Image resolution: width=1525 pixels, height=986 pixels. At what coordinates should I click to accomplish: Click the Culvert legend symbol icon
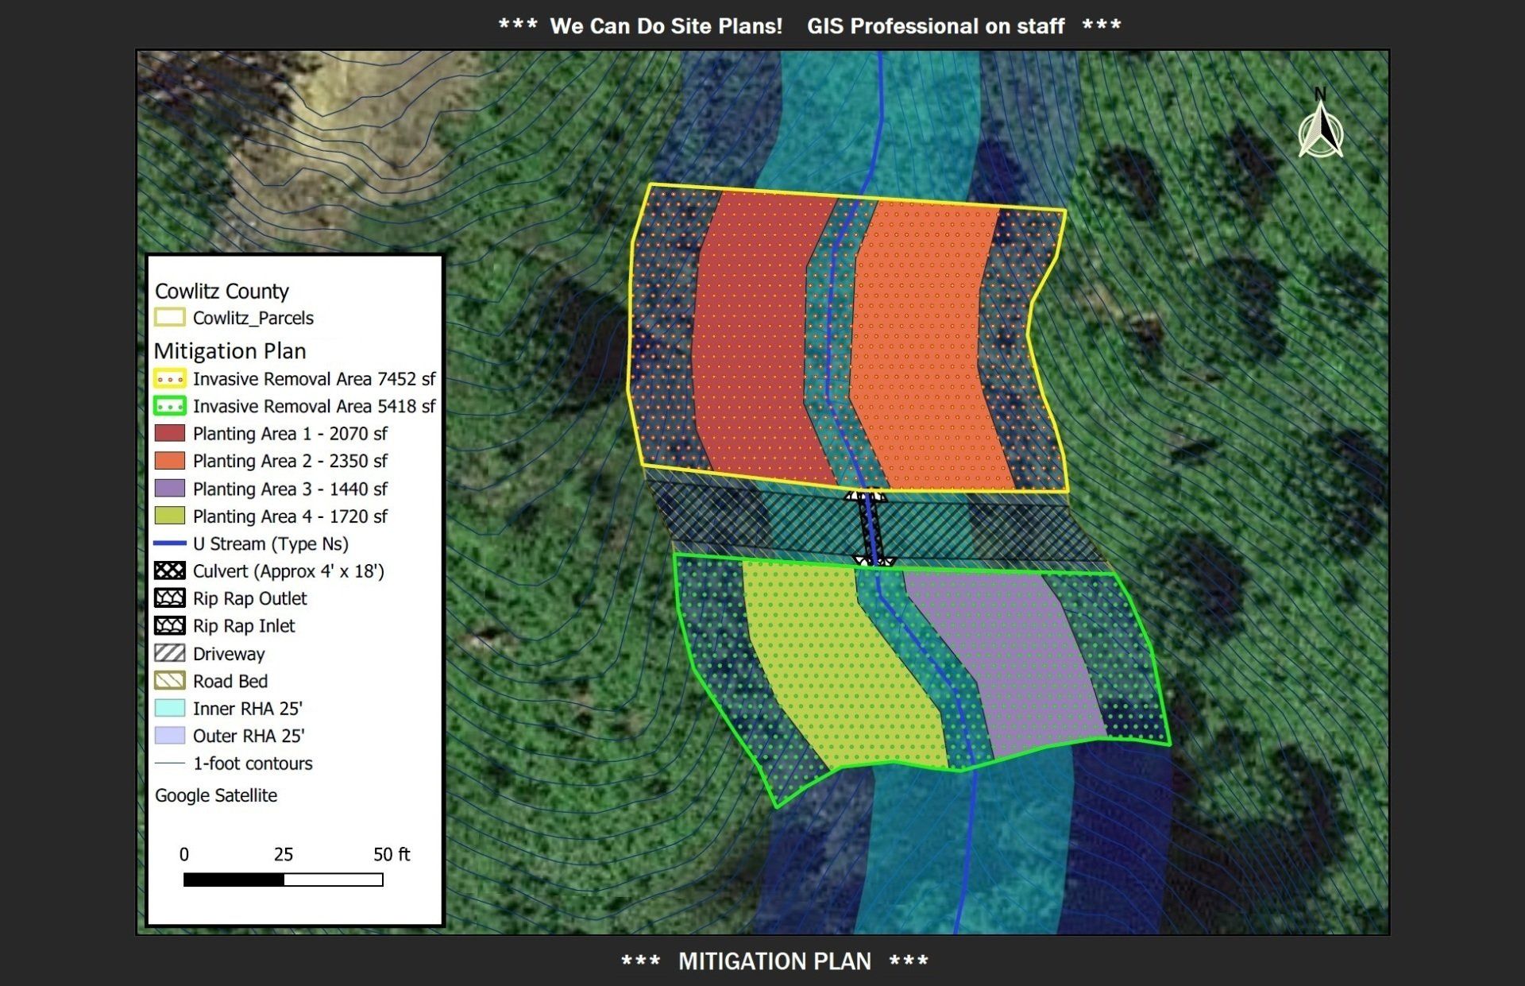pos(169,571)
